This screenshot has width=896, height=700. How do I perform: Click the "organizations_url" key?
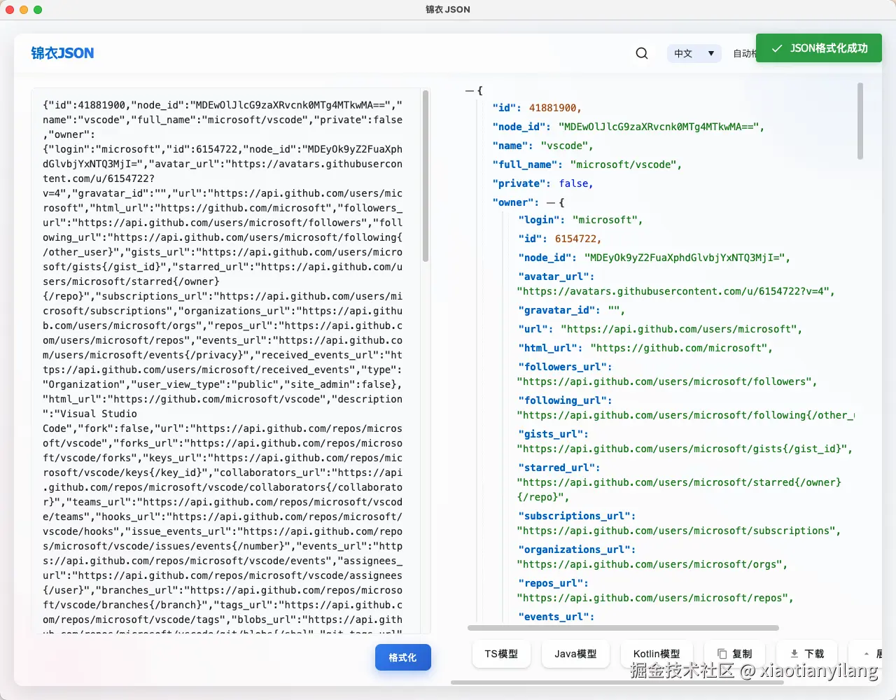(x=577, y=549)
